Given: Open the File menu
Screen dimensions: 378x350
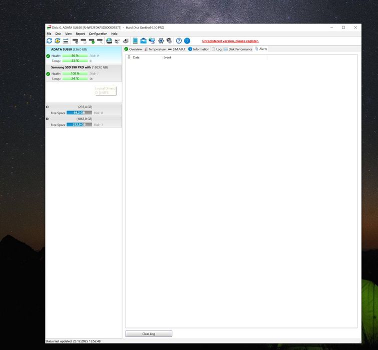Looking at the screenshot, I should click(x=49, y=33).
